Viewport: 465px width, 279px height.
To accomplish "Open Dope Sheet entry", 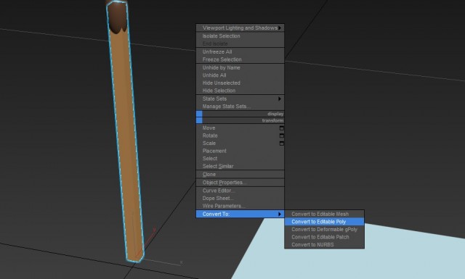I will pyautogui.click(x=240, y=199).
